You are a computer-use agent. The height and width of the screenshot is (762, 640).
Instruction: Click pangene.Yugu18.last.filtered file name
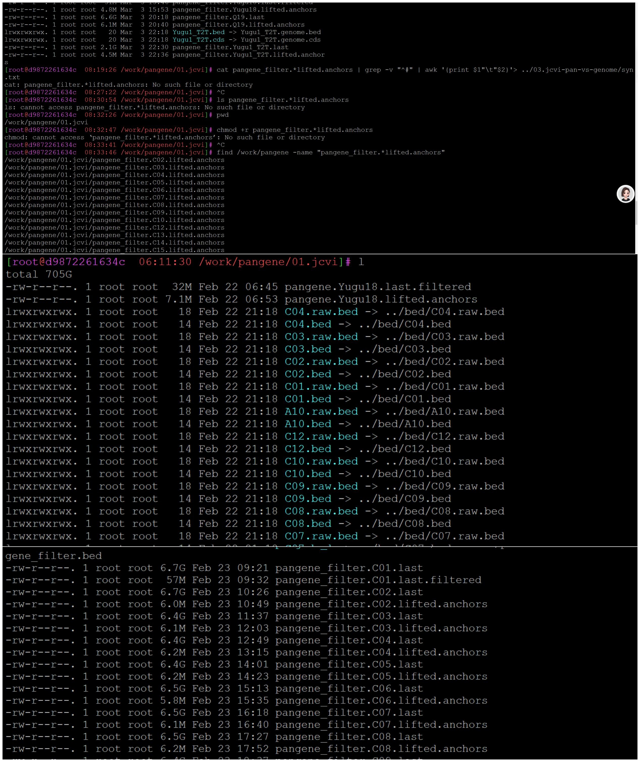(378, 287)
